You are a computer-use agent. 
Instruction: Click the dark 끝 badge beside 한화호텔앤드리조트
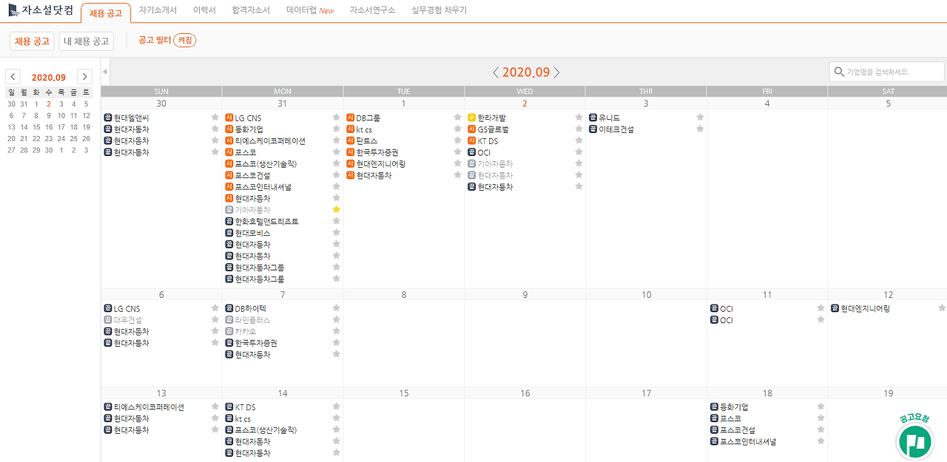[229, 222]
